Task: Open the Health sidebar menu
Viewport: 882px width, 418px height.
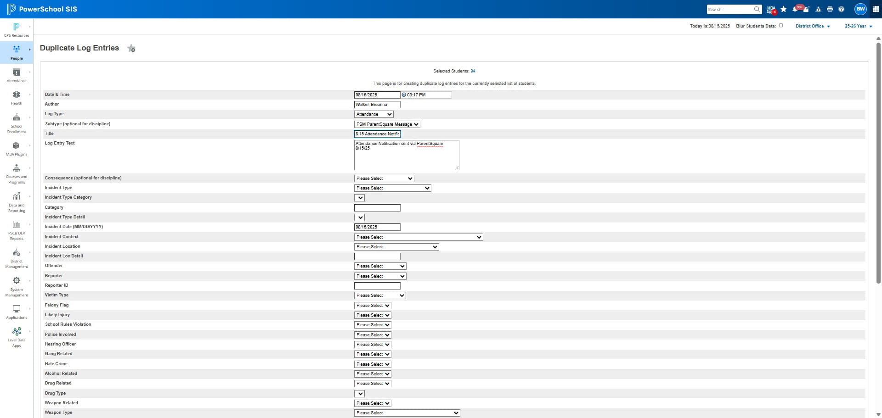Action: 17,98
